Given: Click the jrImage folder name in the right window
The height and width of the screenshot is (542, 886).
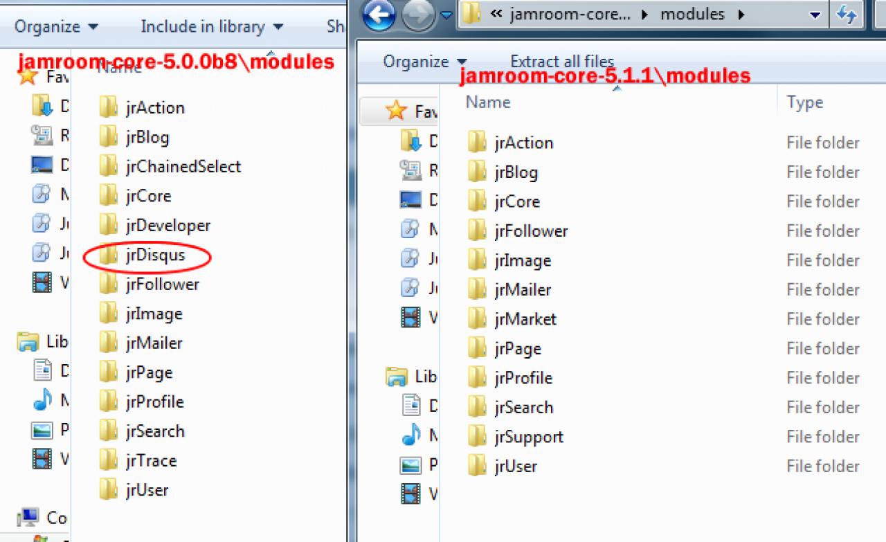Looking at the screenshot, I should point(523,260).
